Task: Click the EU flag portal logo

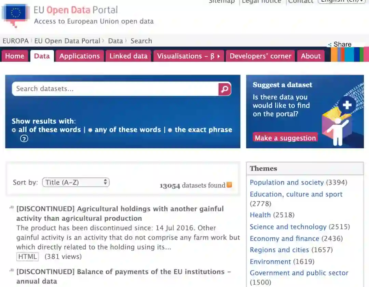Action: [x=15, y=15]
